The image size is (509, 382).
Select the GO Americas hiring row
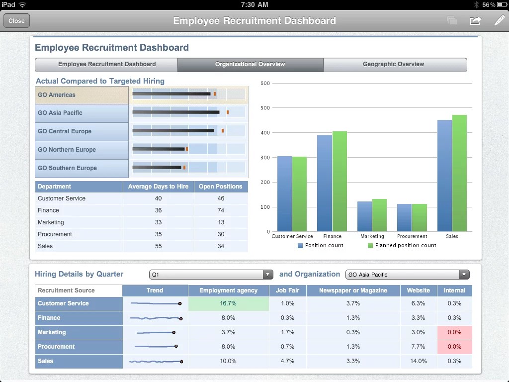click(x=82, y=95)
